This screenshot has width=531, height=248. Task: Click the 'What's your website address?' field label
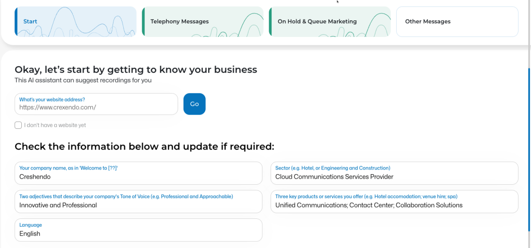point(52,100)
